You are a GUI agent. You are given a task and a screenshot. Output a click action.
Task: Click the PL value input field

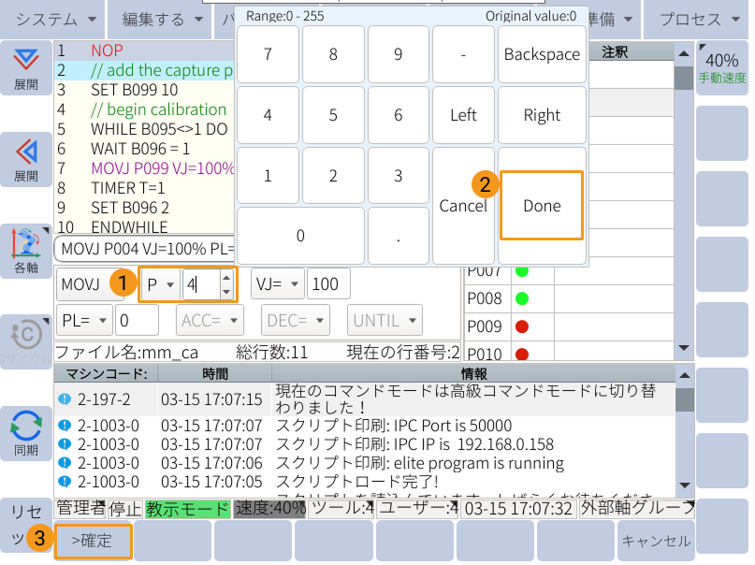tap(137, 321)
